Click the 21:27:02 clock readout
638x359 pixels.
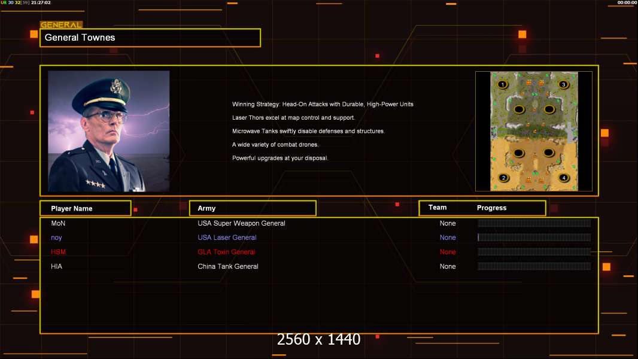pos(41,2)
